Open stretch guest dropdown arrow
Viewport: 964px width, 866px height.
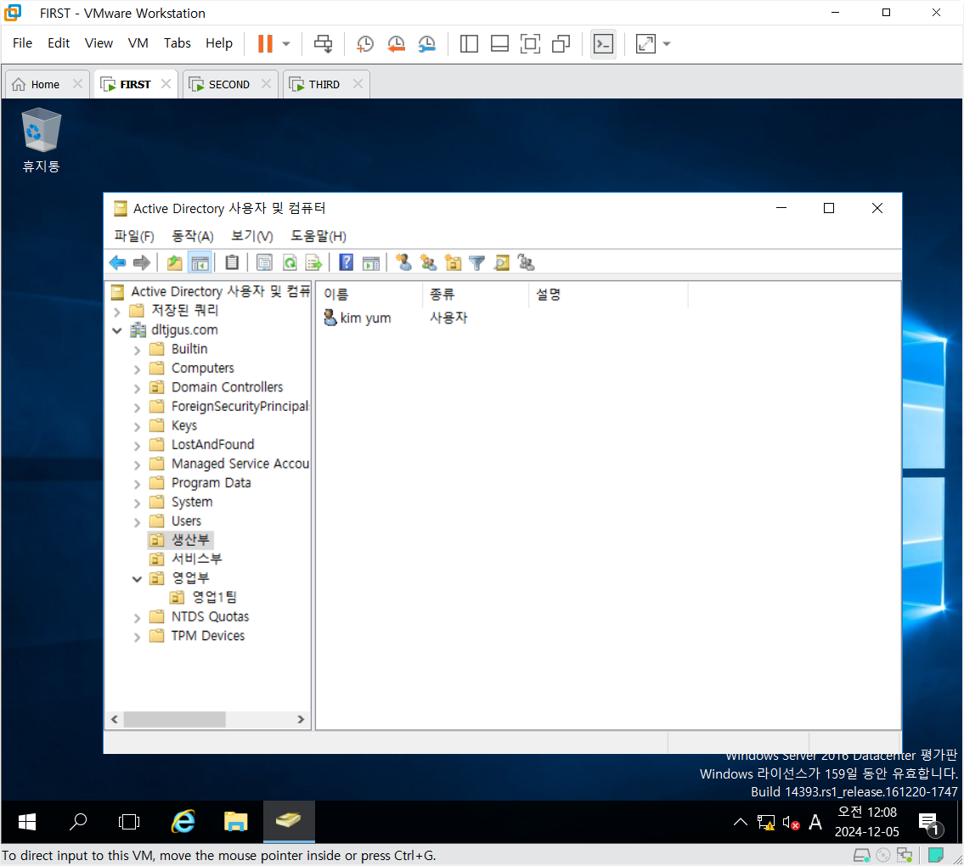click(x=667, y=43)
